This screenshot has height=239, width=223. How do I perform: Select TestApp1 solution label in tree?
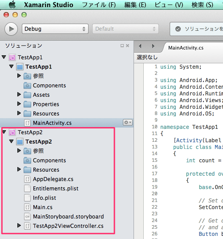click(x=30, y=58)
